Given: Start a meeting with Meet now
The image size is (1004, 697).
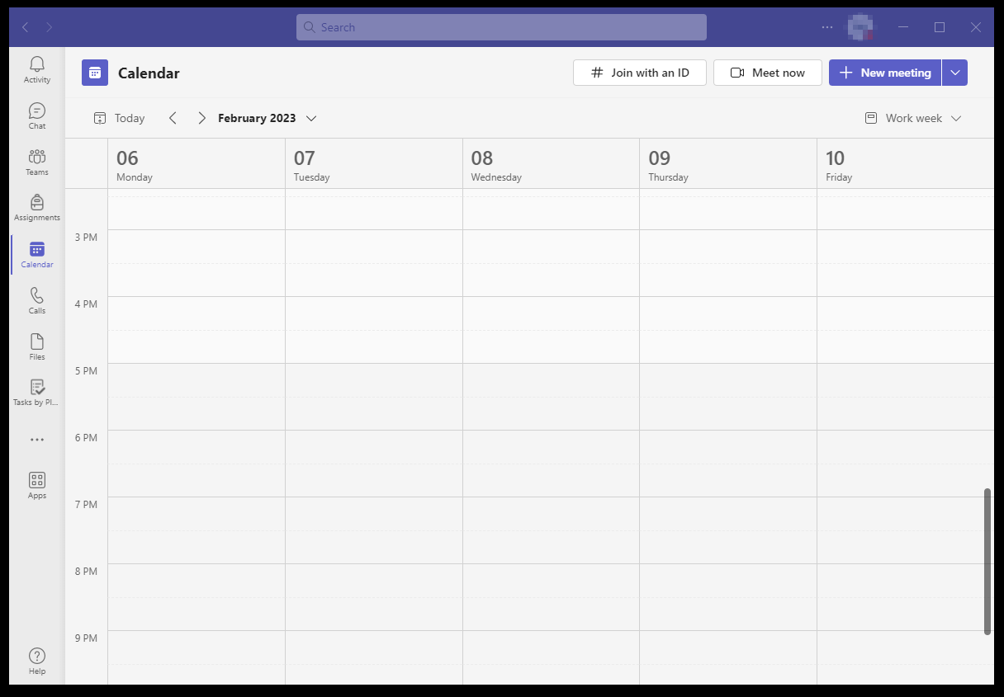Looking at the screenshot, I should pos(768,73).
